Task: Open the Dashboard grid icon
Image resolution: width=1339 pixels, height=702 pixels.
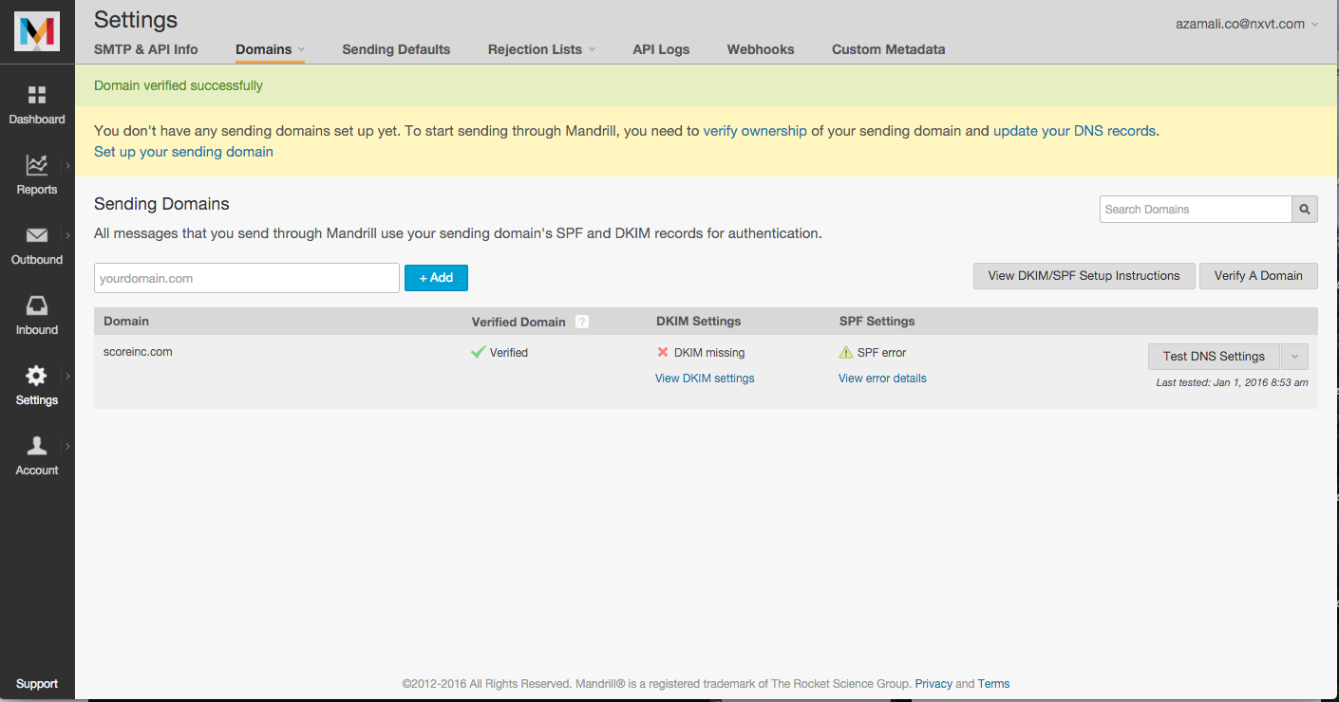Action: coord(37,95)
